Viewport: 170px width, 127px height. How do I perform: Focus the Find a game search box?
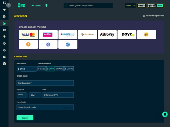coord(85,5)
